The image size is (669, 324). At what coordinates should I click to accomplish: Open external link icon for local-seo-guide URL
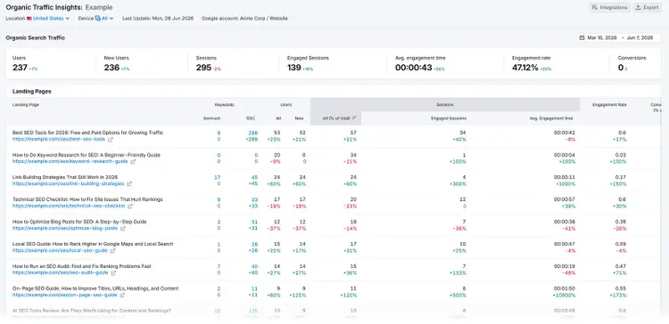tap(113, 251)
